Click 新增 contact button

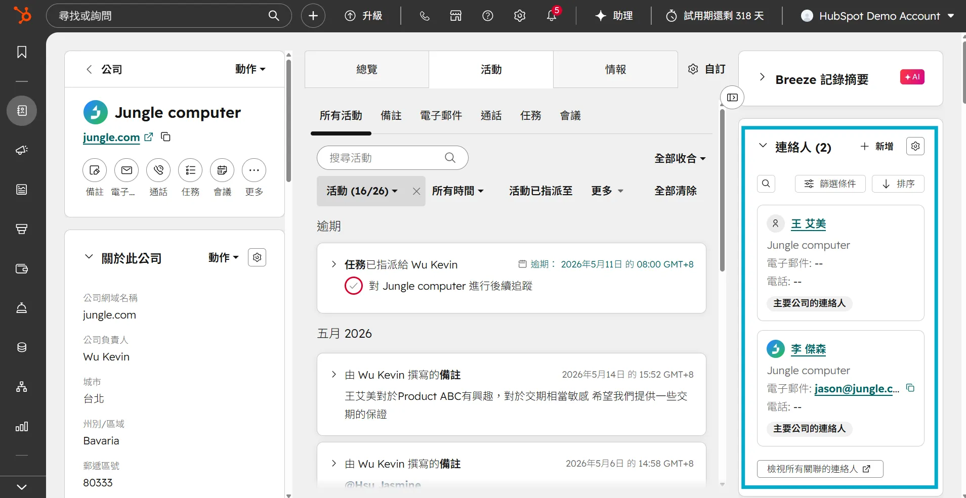click(x=877, y=146)
